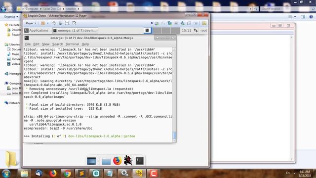
Task: Select Network in the Explorer navigation pane
Action: 12,103
